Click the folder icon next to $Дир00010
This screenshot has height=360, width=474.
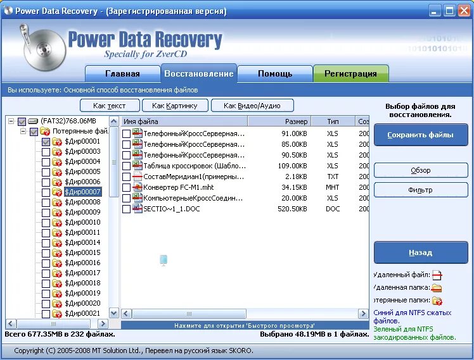pyautogui.click(x=57, y=223)
